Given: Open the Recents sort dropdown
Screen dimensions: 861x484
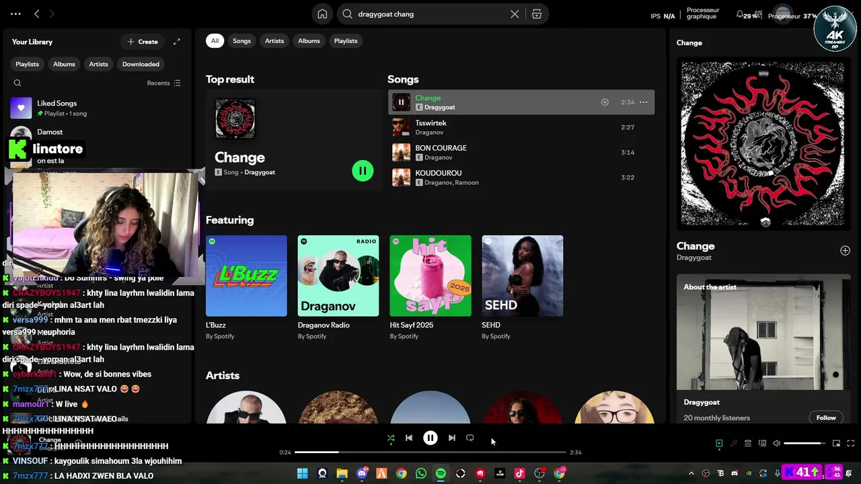Looking at the screenshot, I should [x=163, y=83].
